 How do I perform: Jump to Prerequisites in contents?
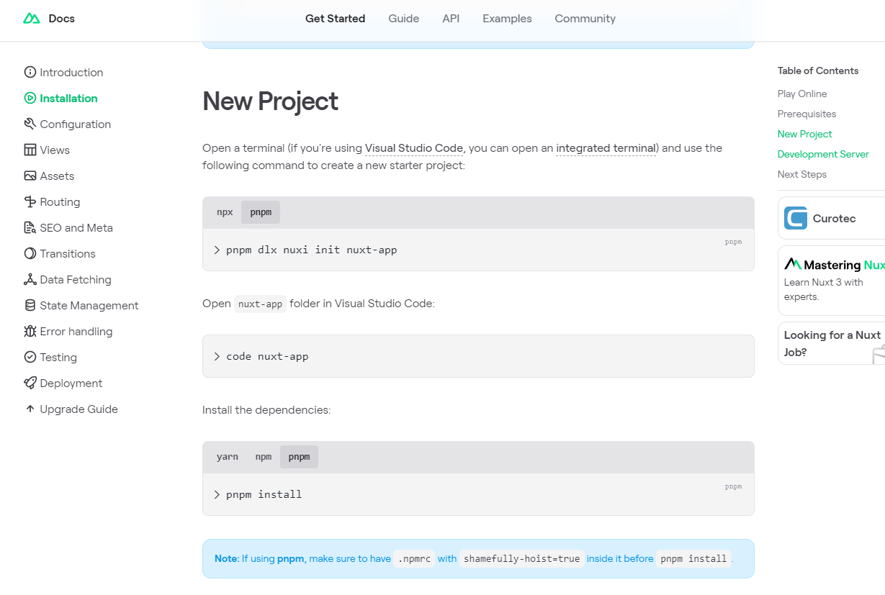(x=807, y=114)
